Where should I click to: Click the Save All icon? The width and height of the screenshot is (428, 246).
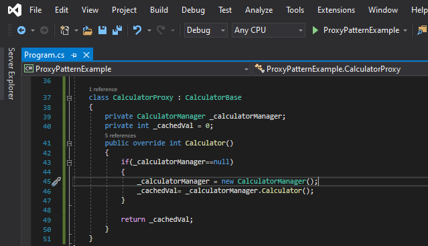coord(117,30)
